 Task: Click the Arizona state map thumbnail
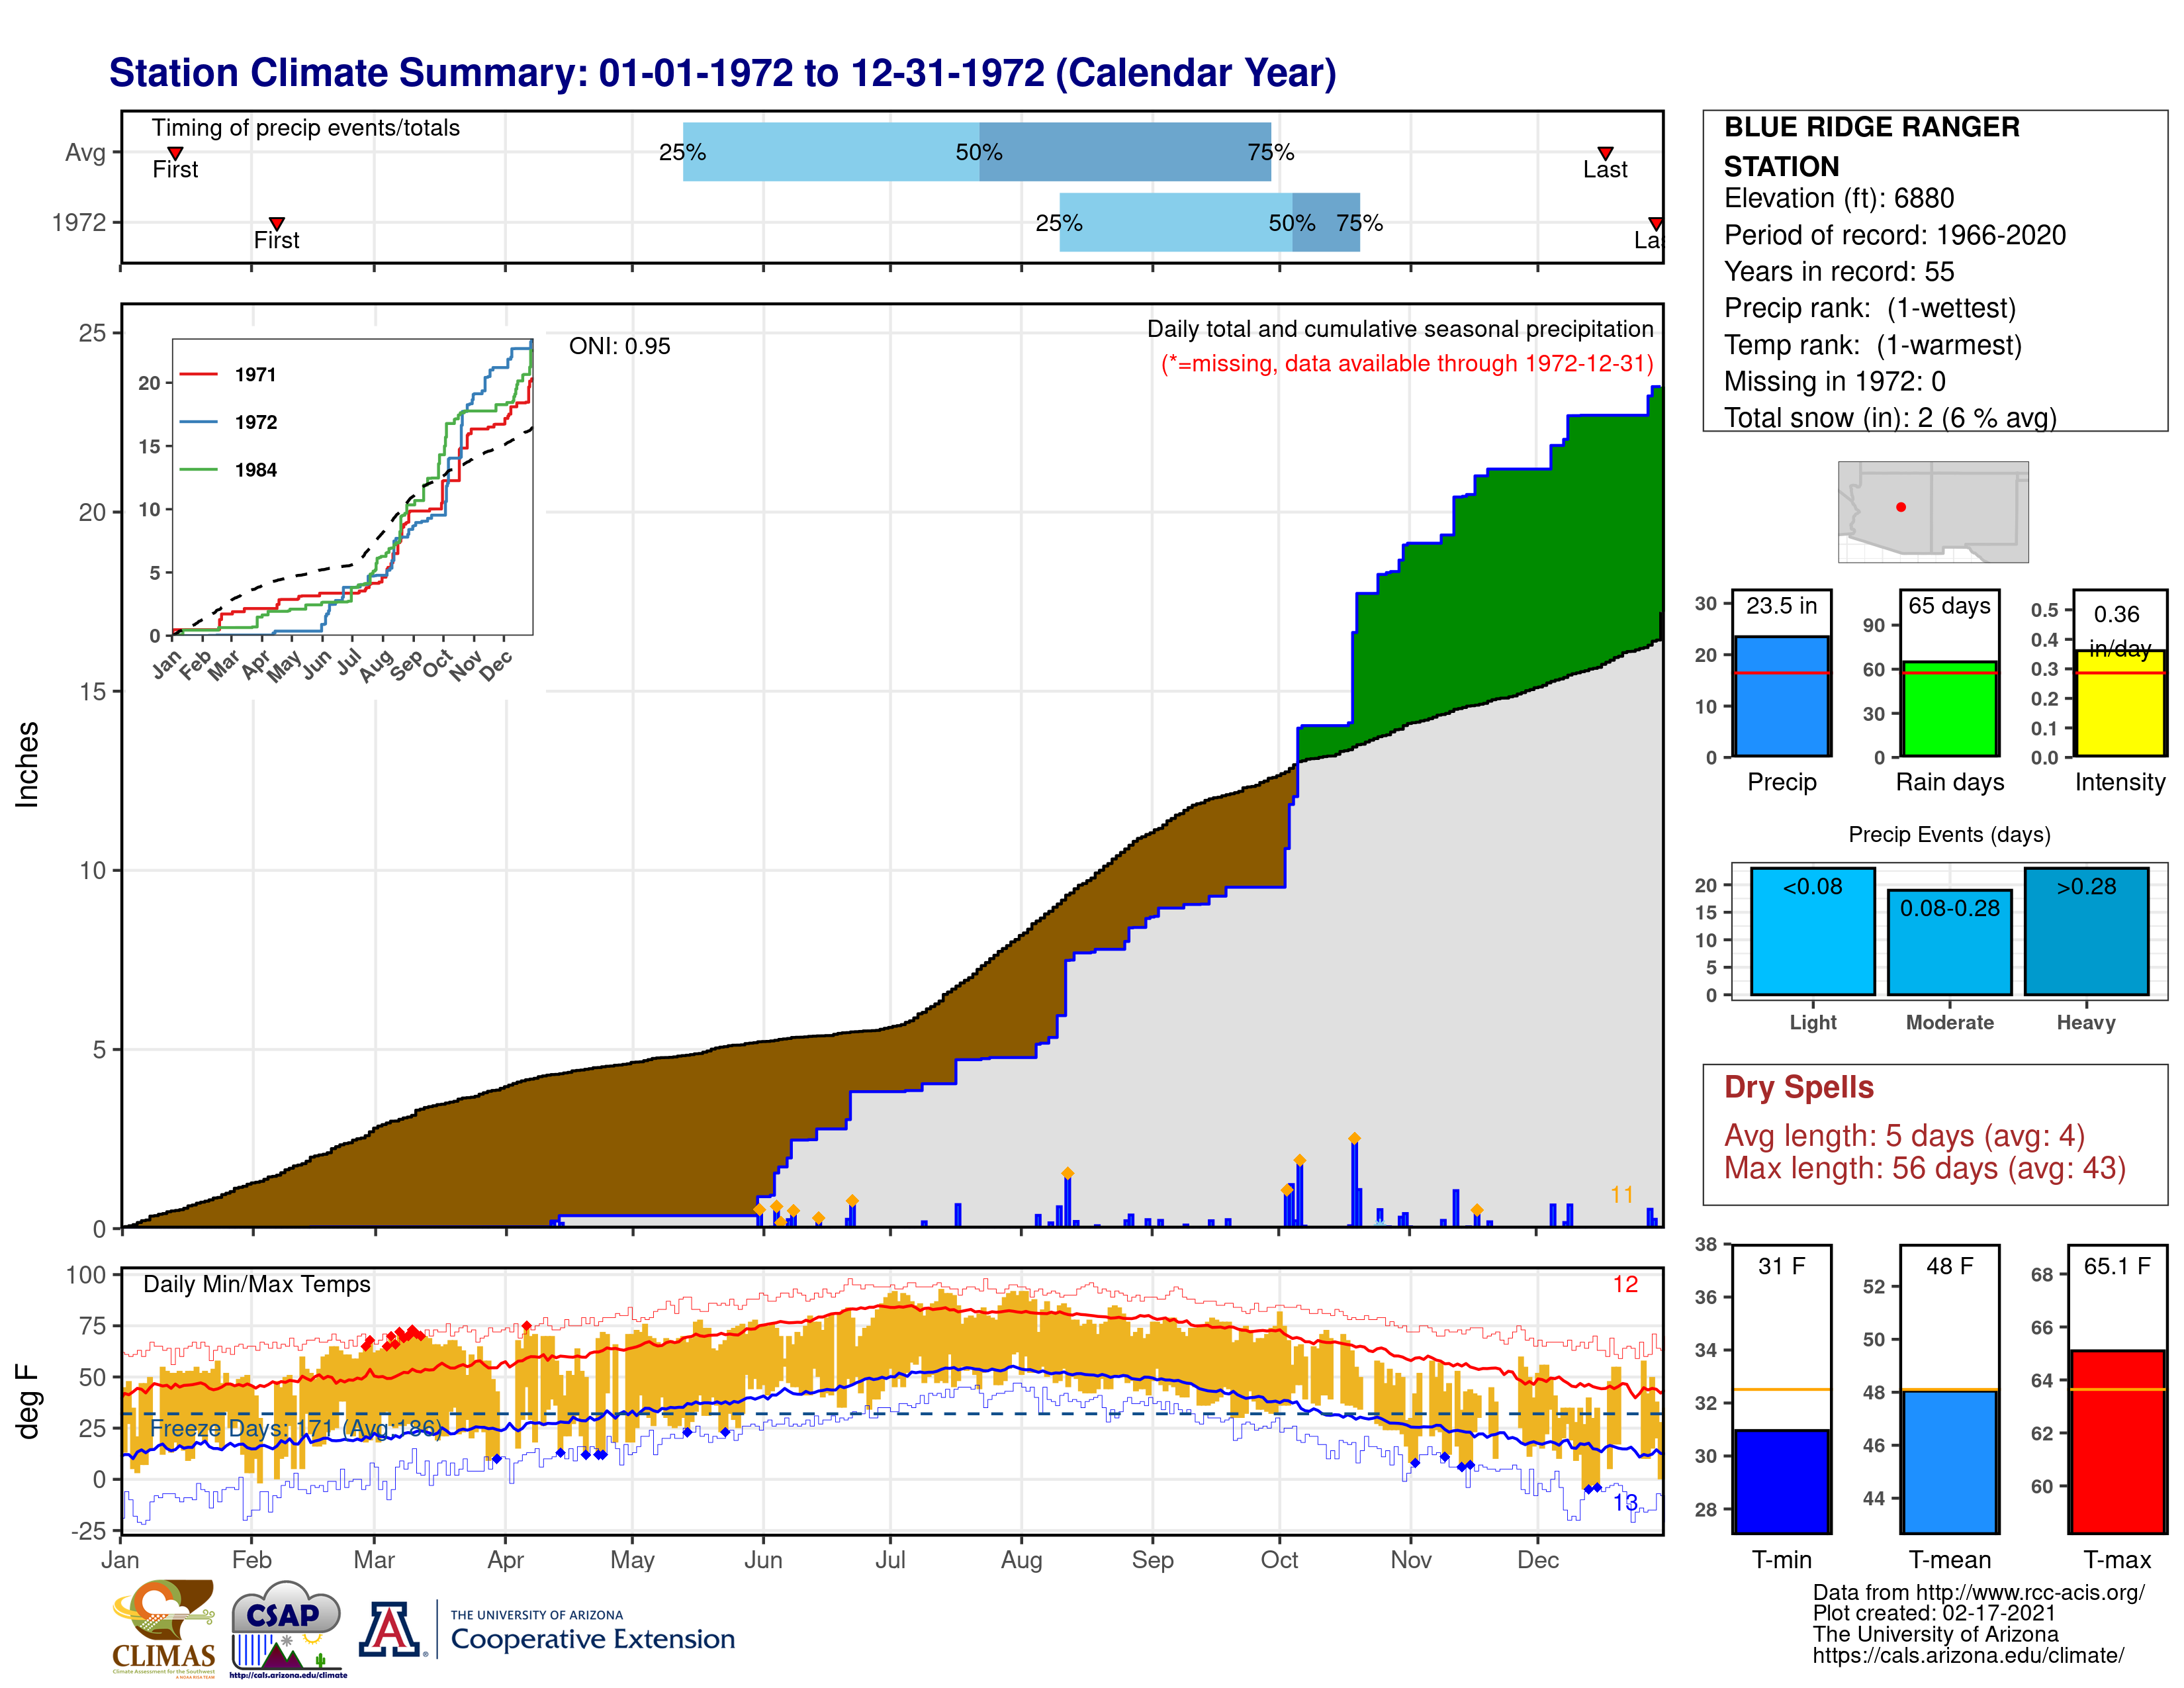(1933, 511)
